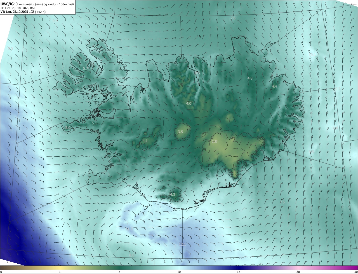Screen dimensions: 358x274
Task: Click the faint 10.1 value
Action: [312, 55]
